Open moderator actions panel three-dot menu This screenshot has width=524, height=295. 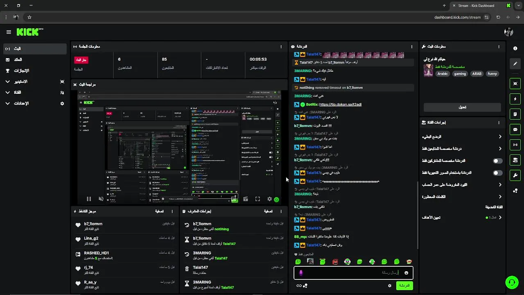(x=281, y=211)
